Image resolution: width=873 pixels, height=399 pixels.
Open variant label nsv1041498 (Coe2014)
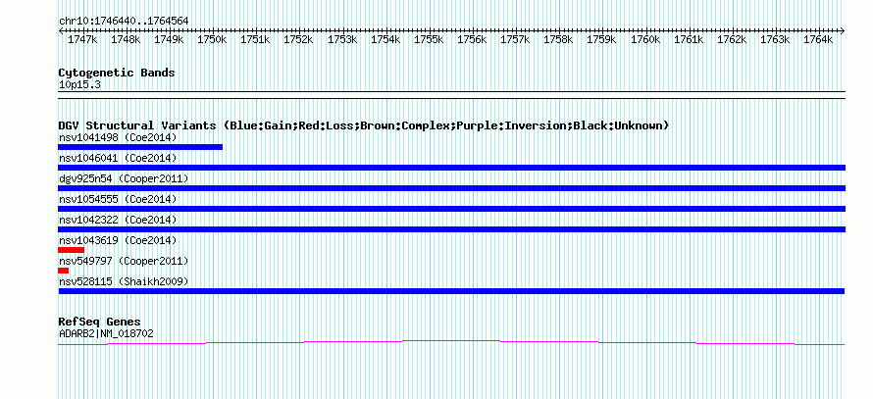pyautogui.click(x=118, y=137)
